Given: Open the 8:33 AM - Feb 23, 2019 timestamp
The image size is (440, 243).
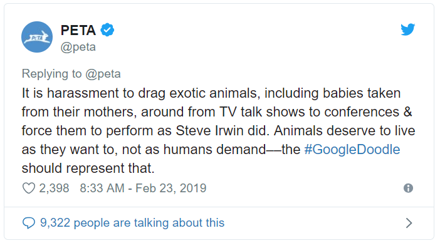Looking at the screenshot, I should tap(143, 189).
